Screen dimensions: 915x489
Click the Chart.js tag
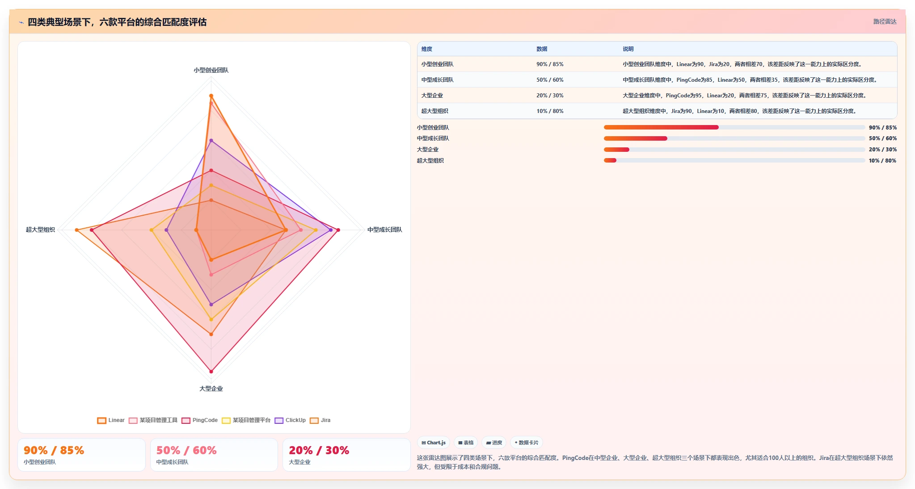[x=434, y=443]
